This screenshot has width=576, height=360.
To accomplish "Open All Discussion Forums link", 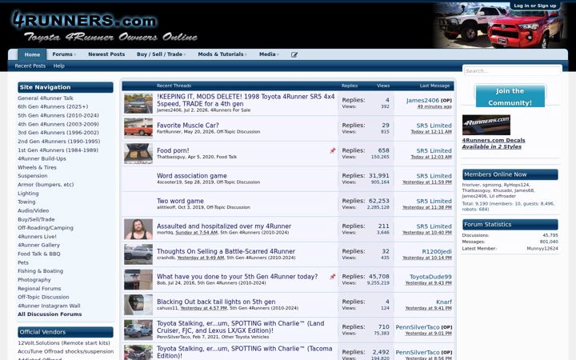I will 50,314.
